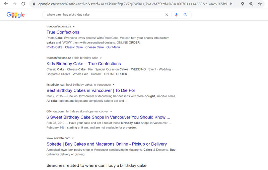Expand dropdown arrow beside kids-birthday-cake URL

tap(101, 58)
